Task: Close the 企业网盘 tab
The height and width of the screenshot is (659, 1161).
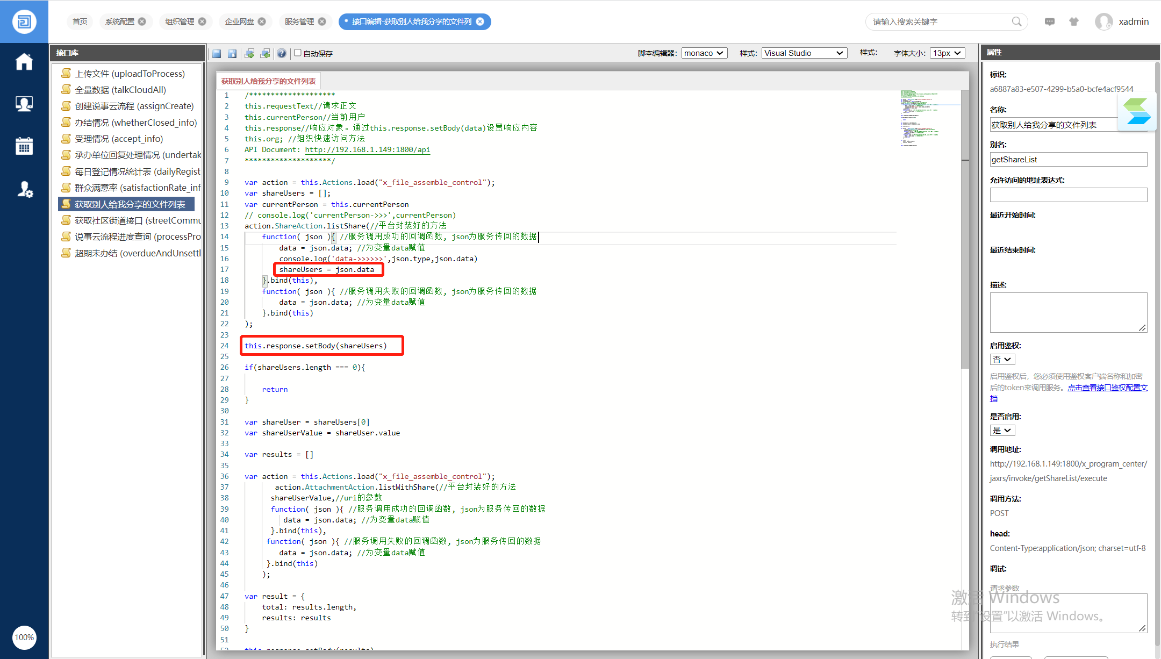Action: tap(262, 22)
